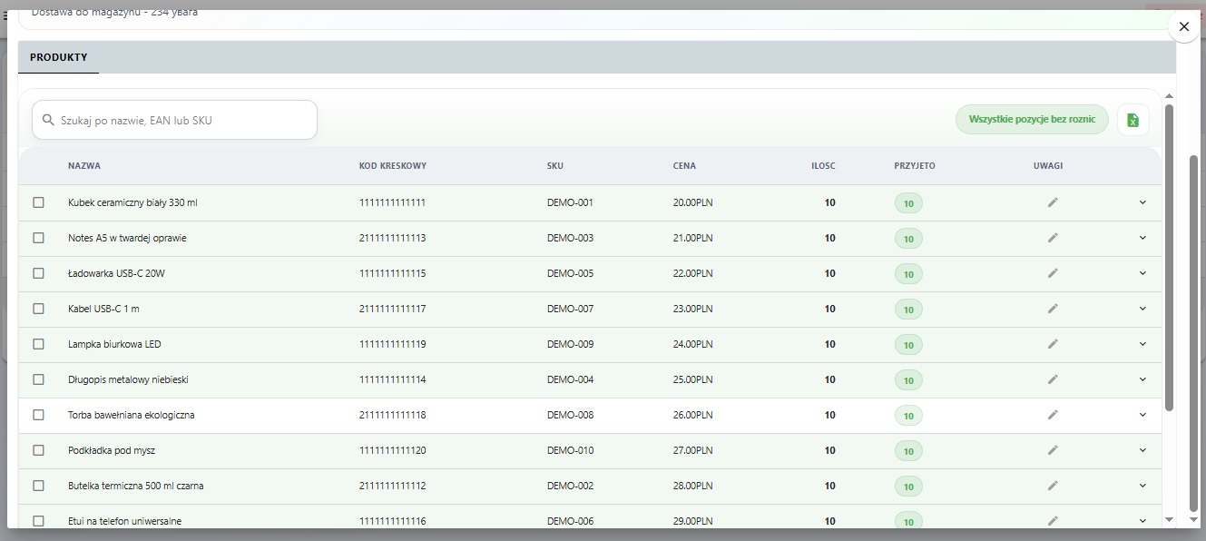Select checkbox for Notes A5 w twardej oprawie
The image size is (1206, 541).
[38, 238]
